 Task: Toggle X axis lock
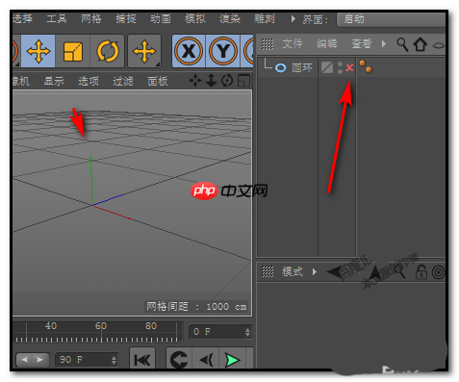tap(189, 51)
